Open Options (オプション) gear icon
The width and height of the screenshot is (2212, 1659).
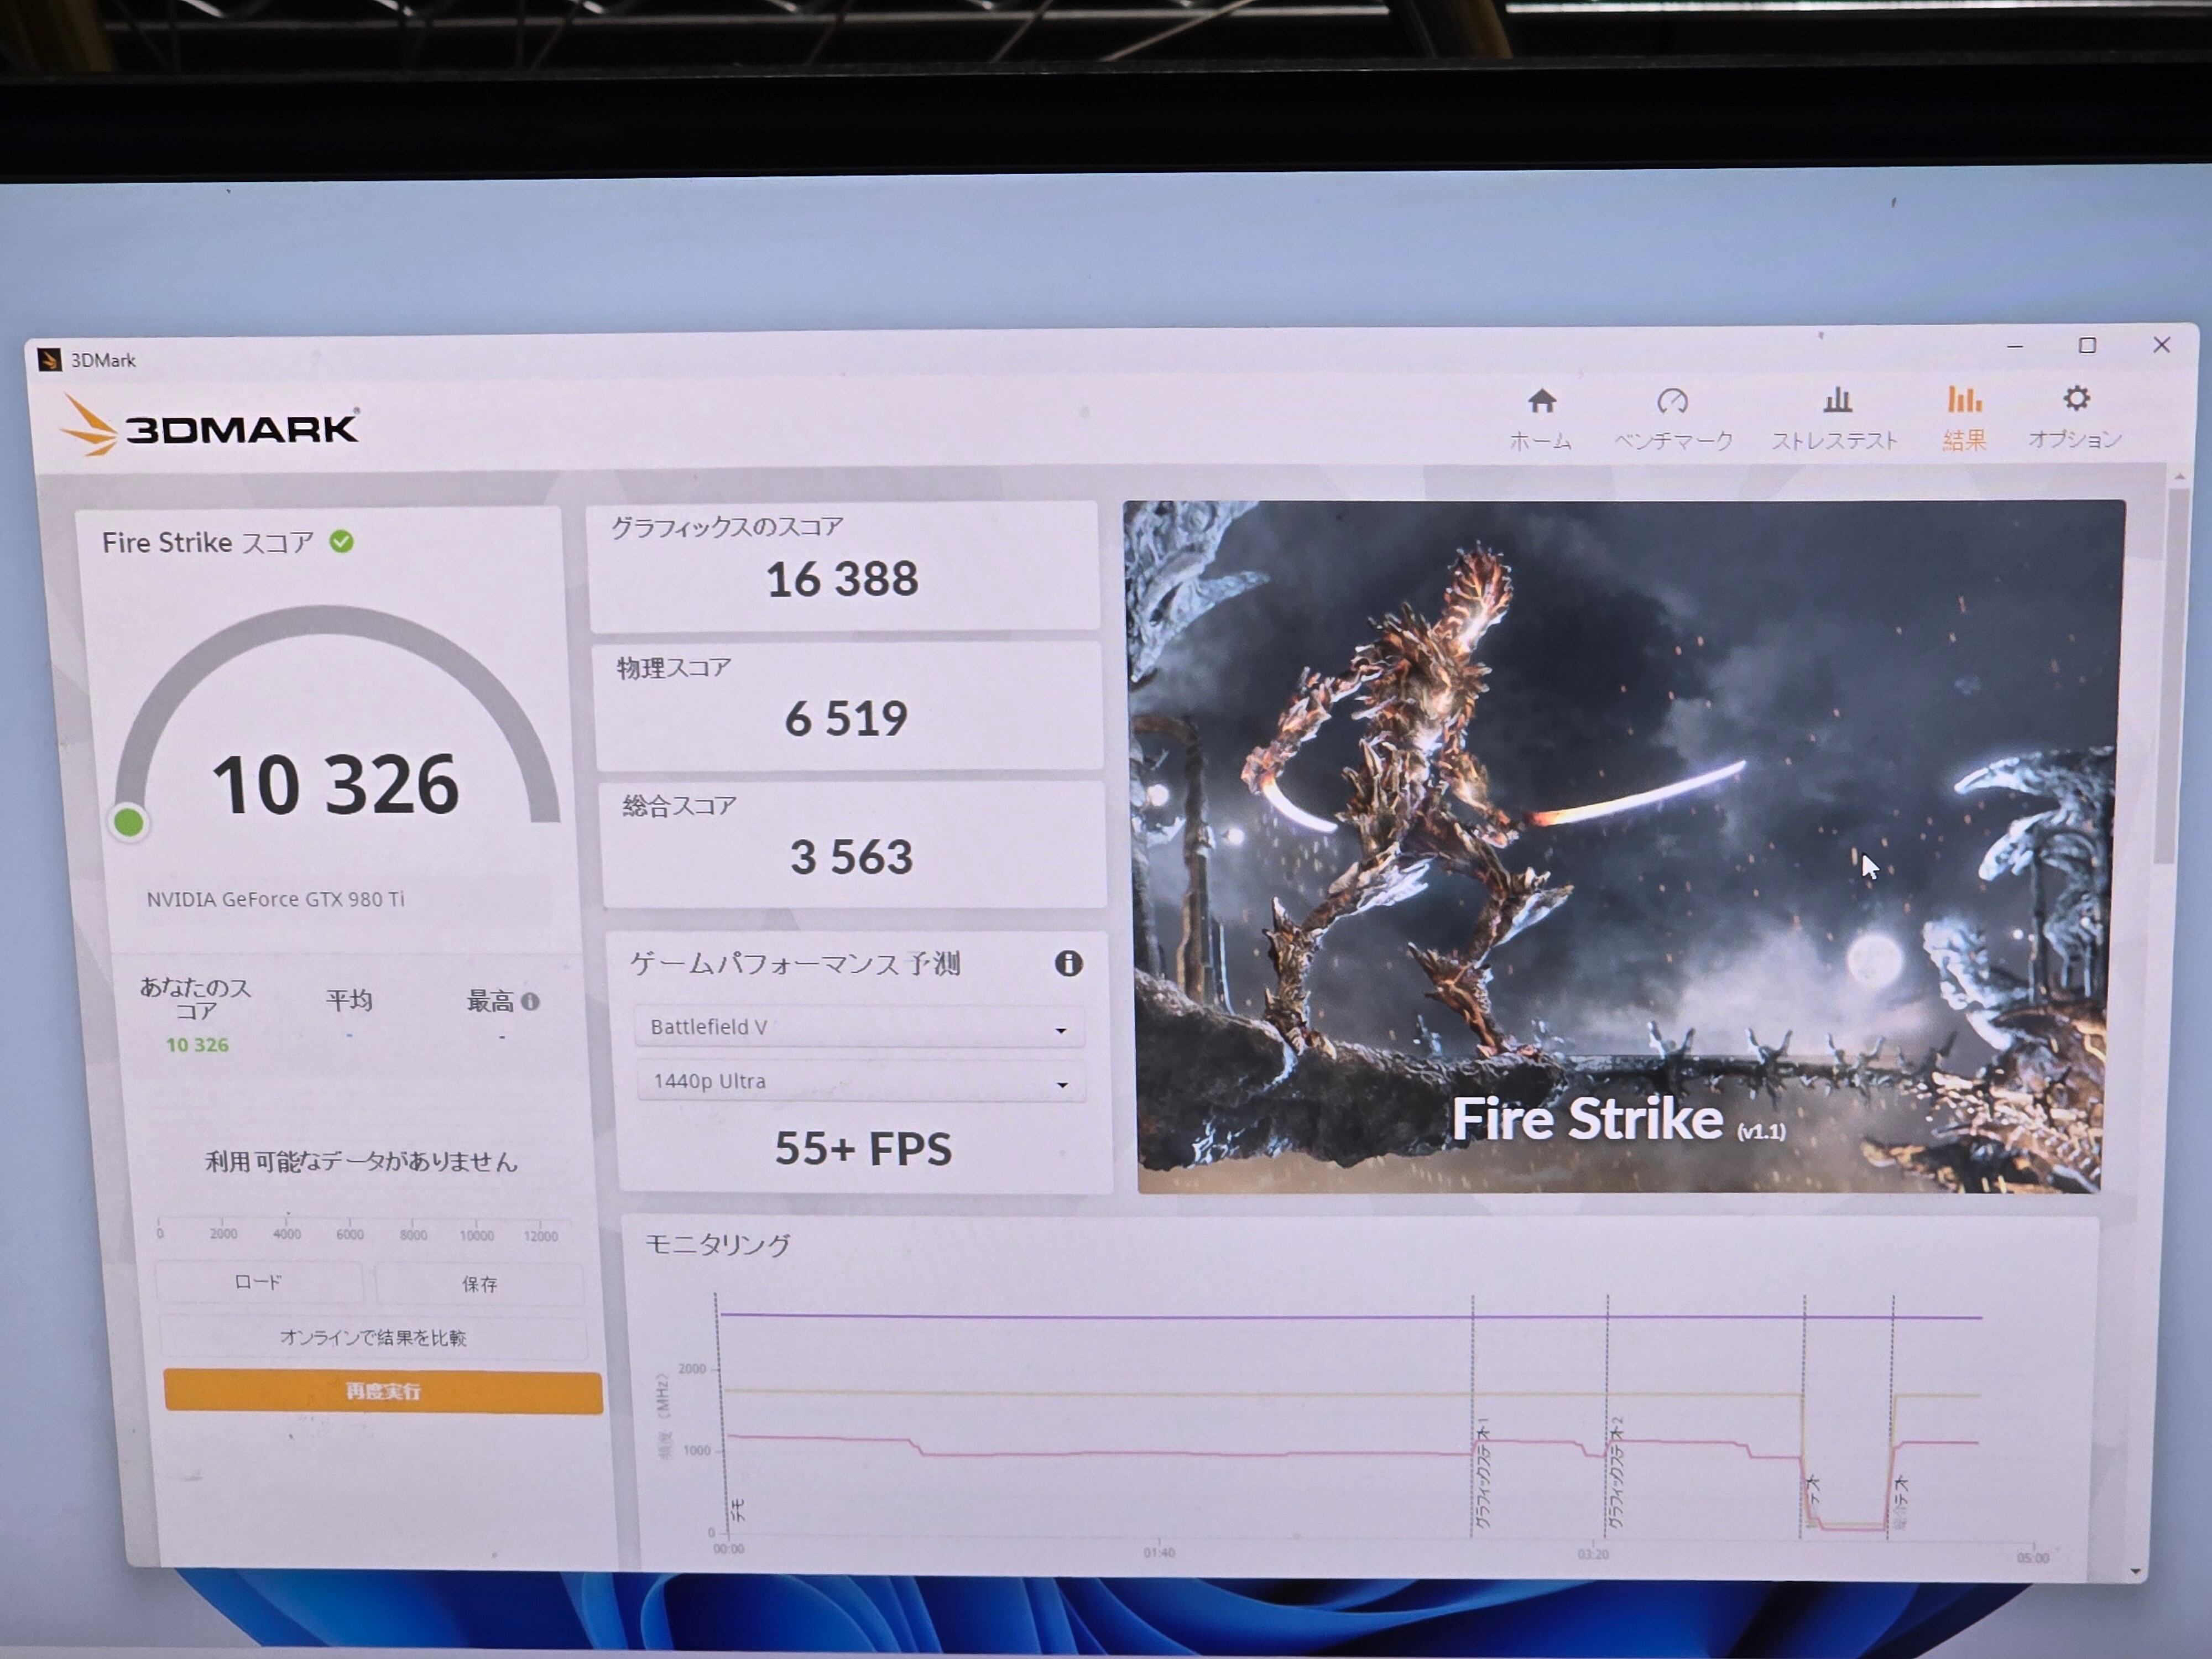[x=2076, y=399]
